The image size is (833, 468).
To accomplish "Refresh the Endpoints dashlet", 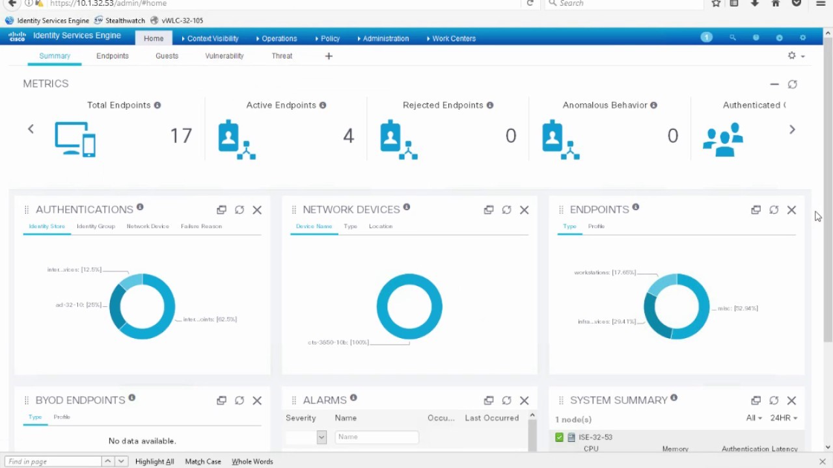I will coord(774,210).
